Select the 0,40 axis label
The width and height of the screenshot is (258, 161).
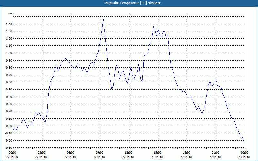pyautogui.click(x=9, y=97)
